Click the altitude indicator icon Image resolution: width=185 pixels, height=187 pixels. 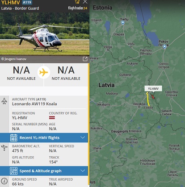4,148
